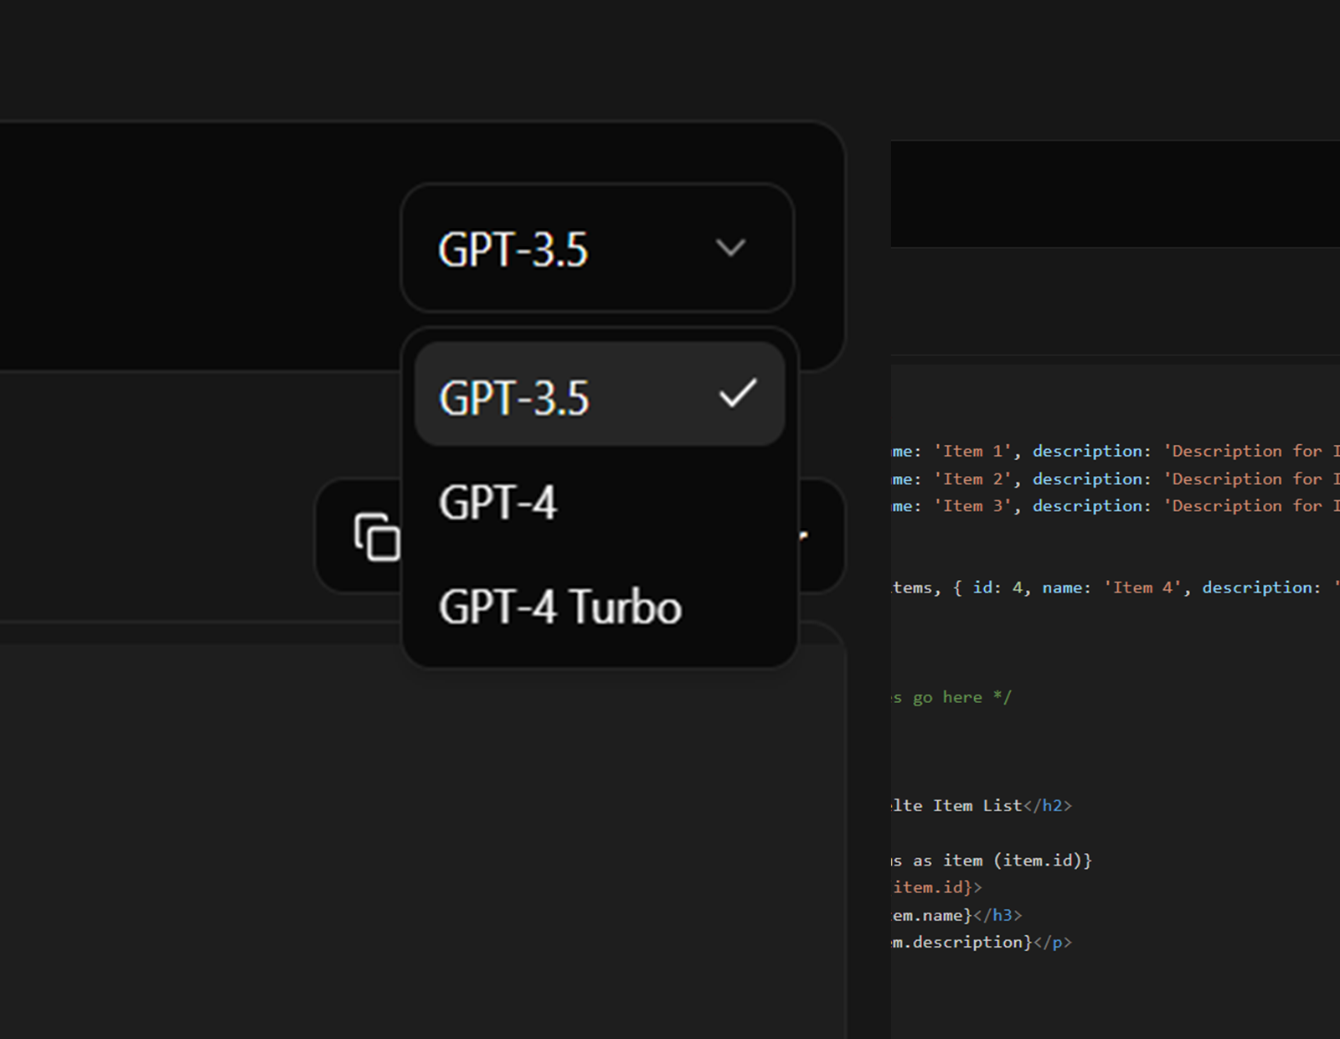This screenshot has width=1340, height=1039.
Task: Click the checkmark beside the GPT-3.5 option
Action: (x=737, y=393)
